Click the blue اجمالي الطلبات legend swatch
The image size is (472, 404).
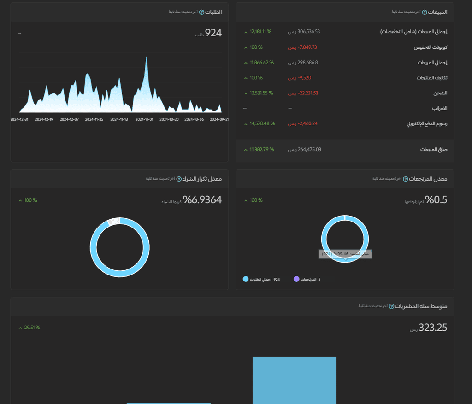pos(246,279)
